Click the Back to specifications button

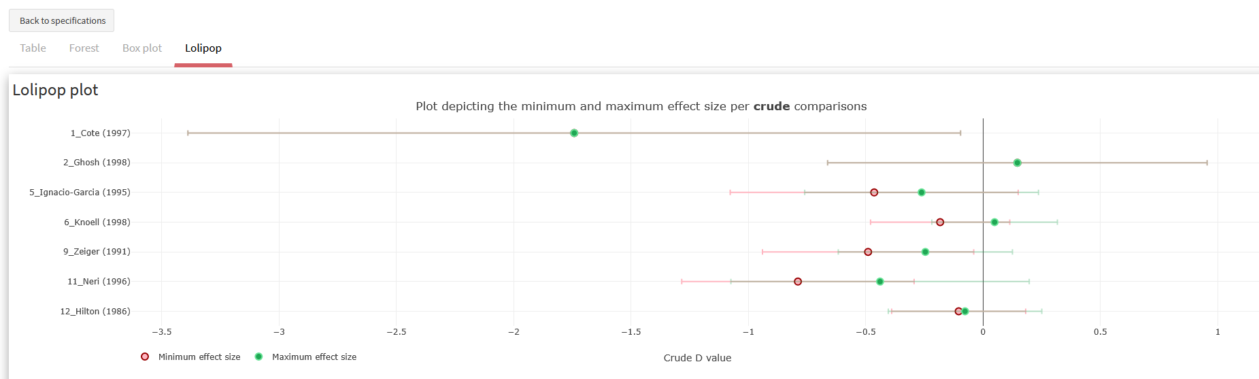pos(62,20)
